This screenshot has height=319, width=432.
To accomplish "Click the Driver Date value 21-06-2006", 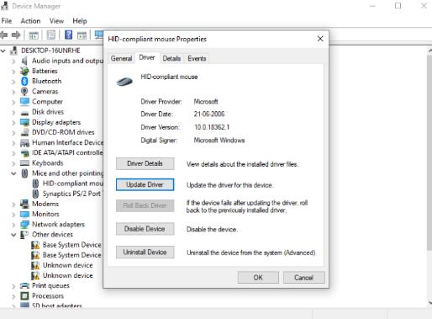I will point(209,114).
